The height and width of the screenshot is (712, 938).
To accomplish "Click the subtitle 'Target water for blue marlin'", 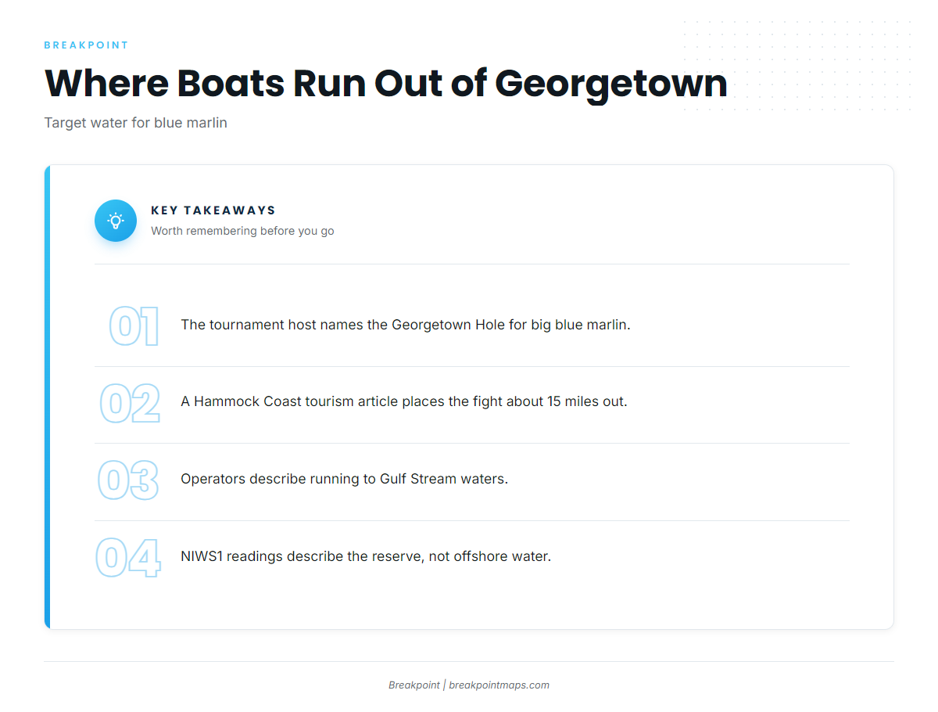I will click(136, 123).
